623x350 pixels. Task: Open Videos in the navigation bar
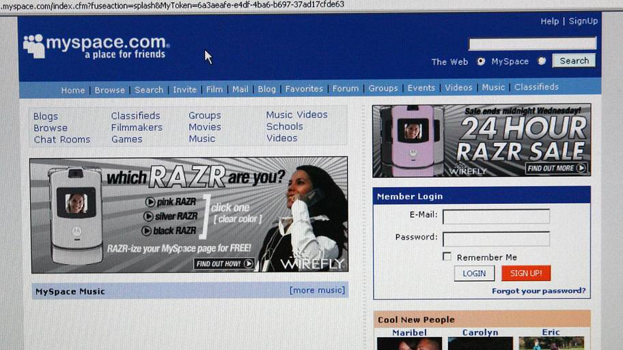pos(458,87)
